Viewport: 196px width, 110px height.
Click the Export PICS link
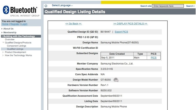click(x=121, y=32)
